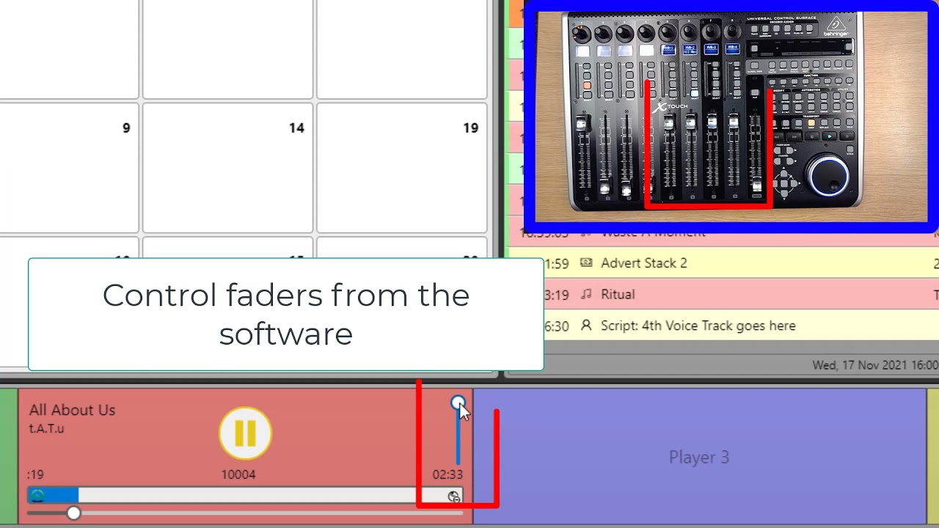Click the 3:19 time of the Ritual row
Image resolution: width=939 pixels, height=528 pixels.
(x=557, y=295)
